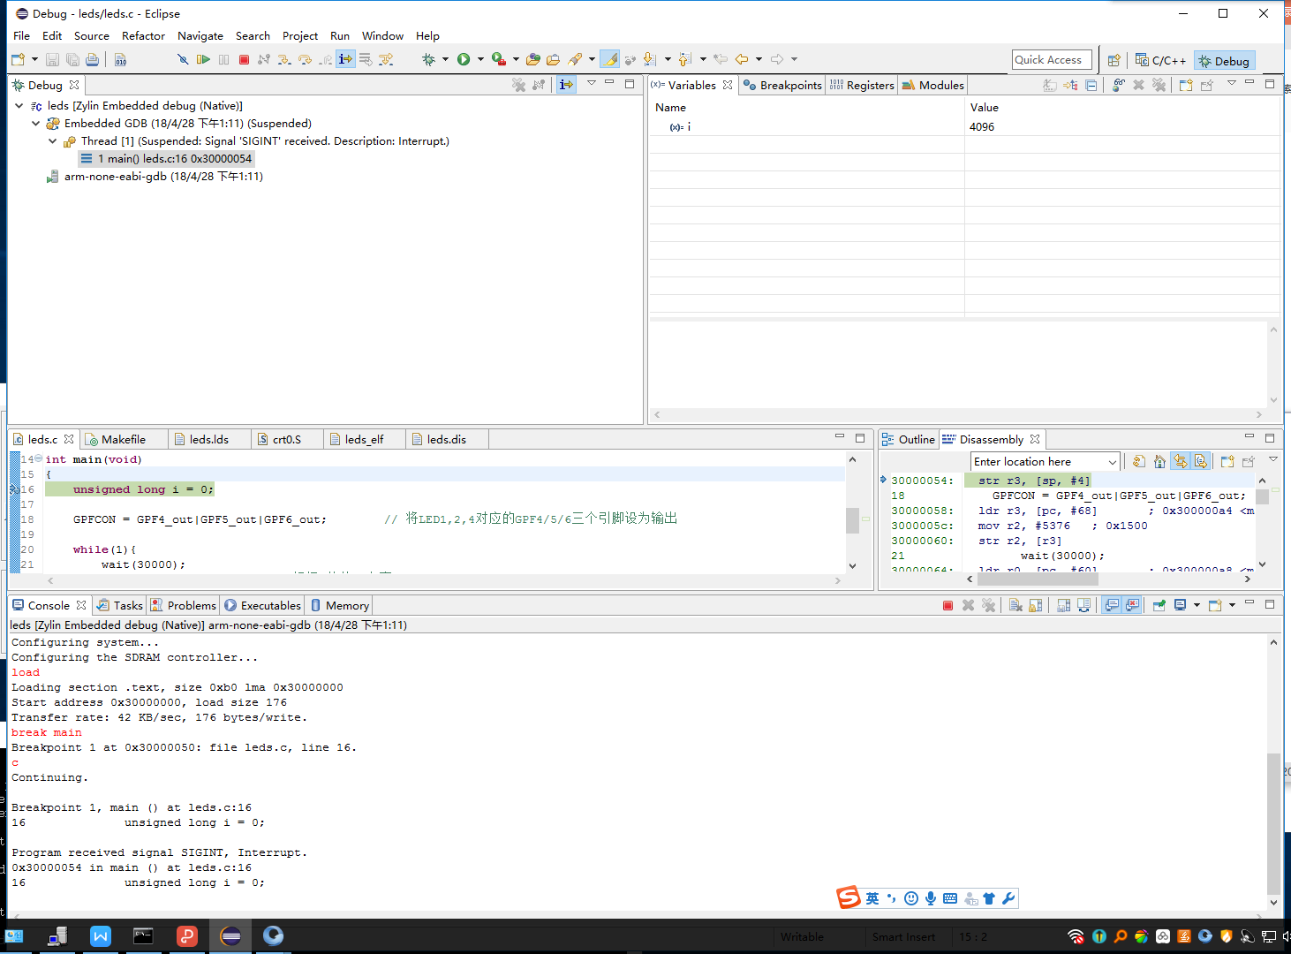
Task: Click the Quick Access search field
Action: click(x=1052, y=60)
